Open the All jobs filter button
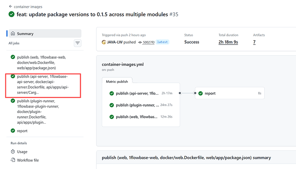The width and height of the screenshot is (296, 169). [77, 43]
